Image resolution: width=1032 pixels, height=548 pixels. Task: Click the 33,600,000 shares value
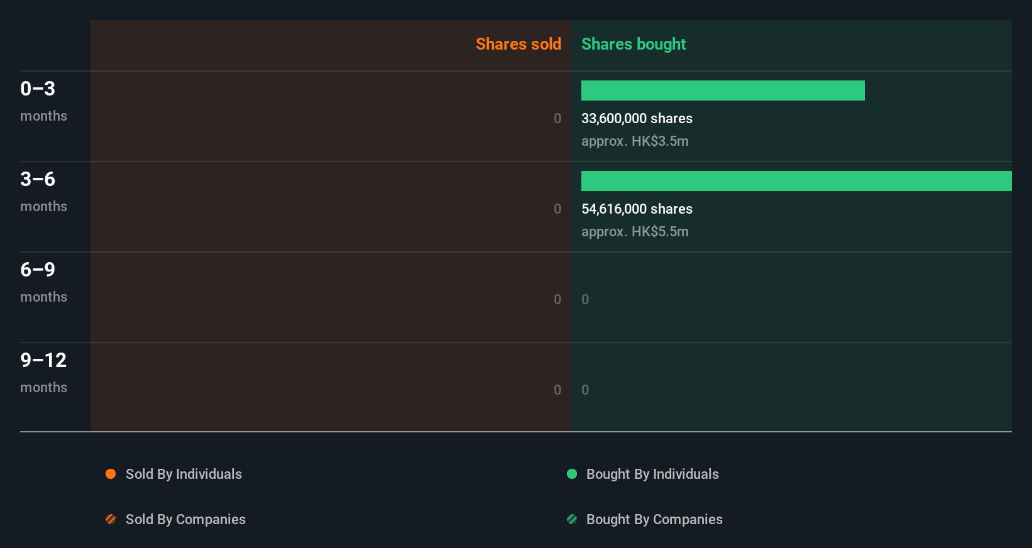pos(637,118)
